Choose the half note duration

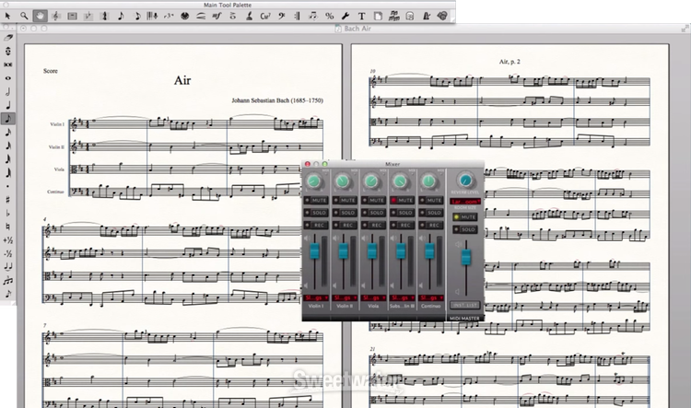[x=8, y=92]
